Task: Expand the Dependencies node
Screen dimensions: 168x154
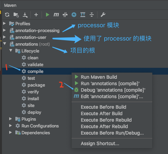Action: coord(11,133)
